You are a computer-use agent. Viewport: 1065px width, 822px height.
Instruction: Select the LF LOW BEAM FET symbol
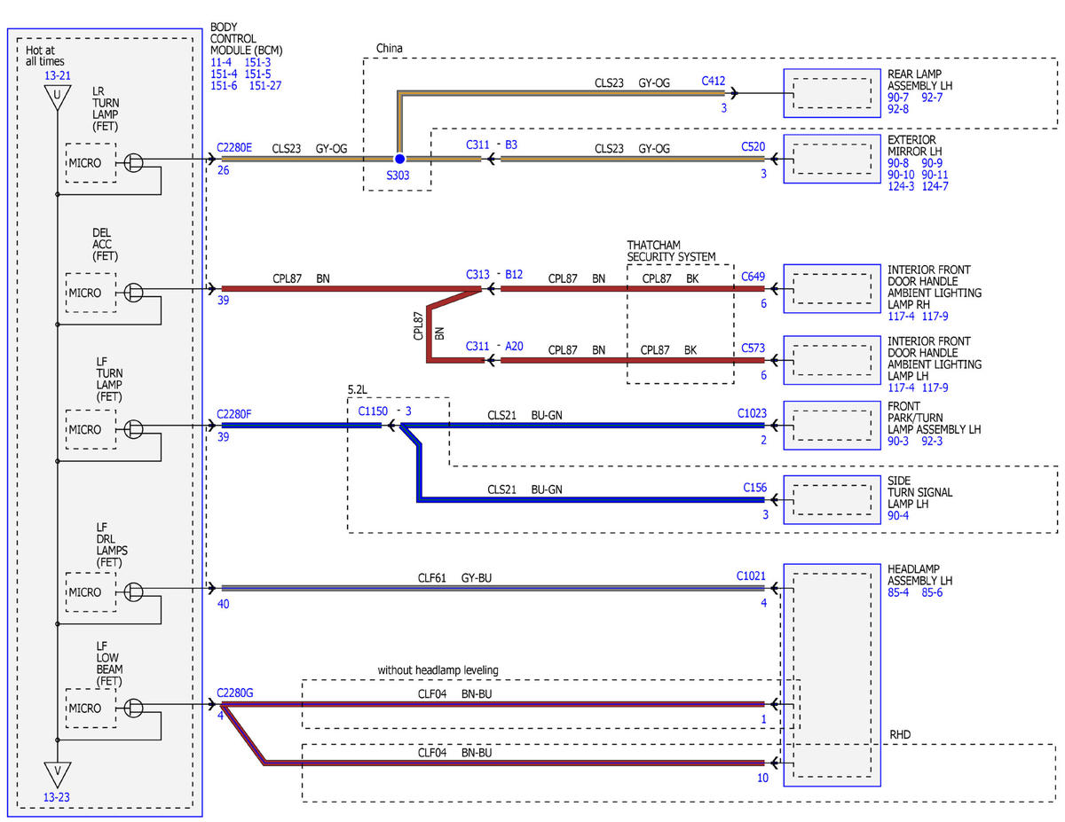[134, 708]
